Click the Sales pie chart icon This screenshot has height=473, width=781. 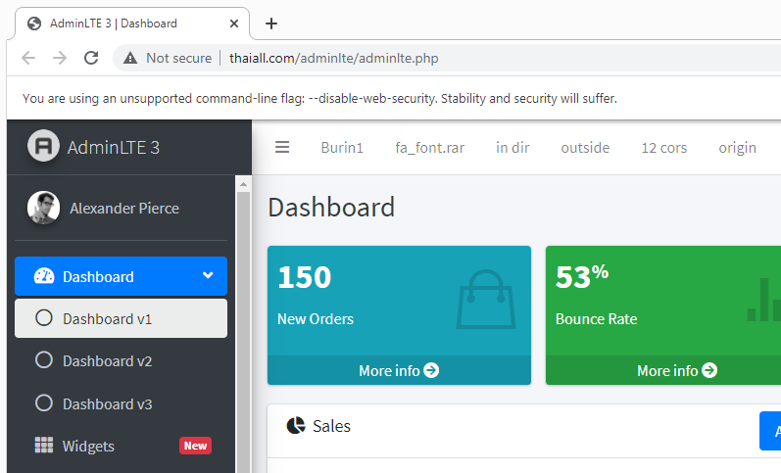296,426
